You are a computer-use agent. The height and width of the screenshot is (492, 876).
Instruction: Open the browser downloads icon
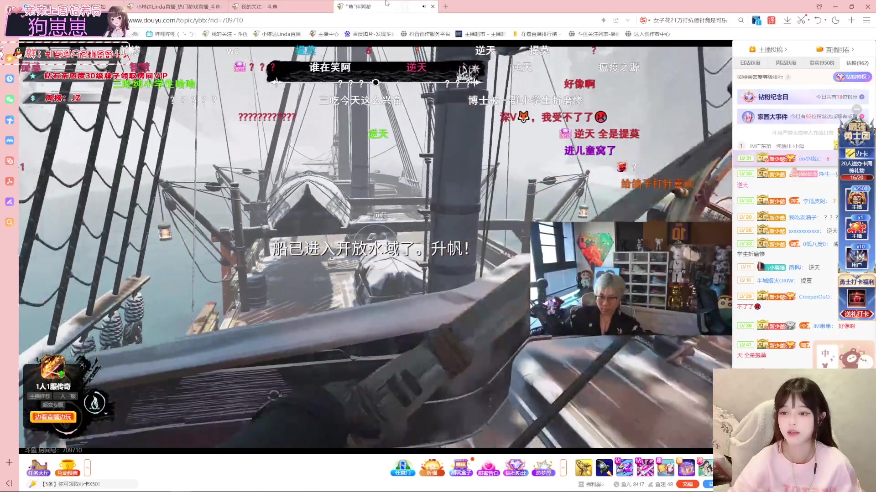click(x=787, y=20)
